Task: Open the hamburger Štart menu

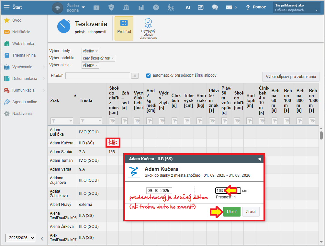Action: [6, 7]
